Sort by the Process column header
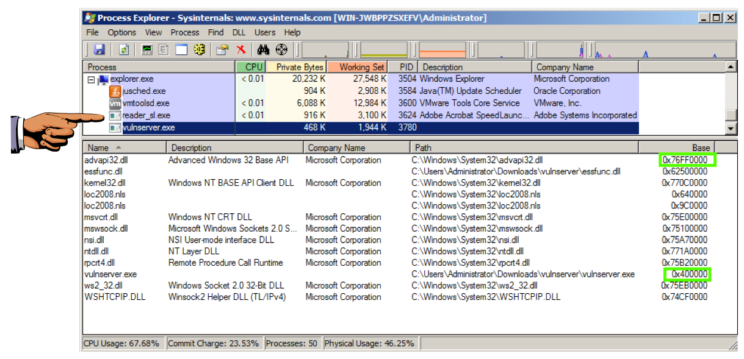744x359 pixels. tap(159, 67)
